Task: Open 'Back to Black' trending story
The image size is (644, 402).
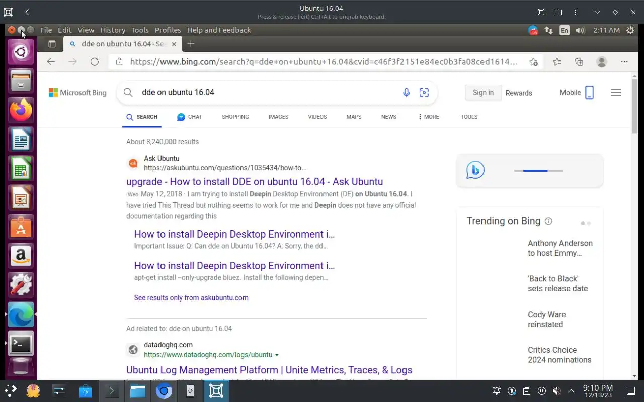Action: 557,284
